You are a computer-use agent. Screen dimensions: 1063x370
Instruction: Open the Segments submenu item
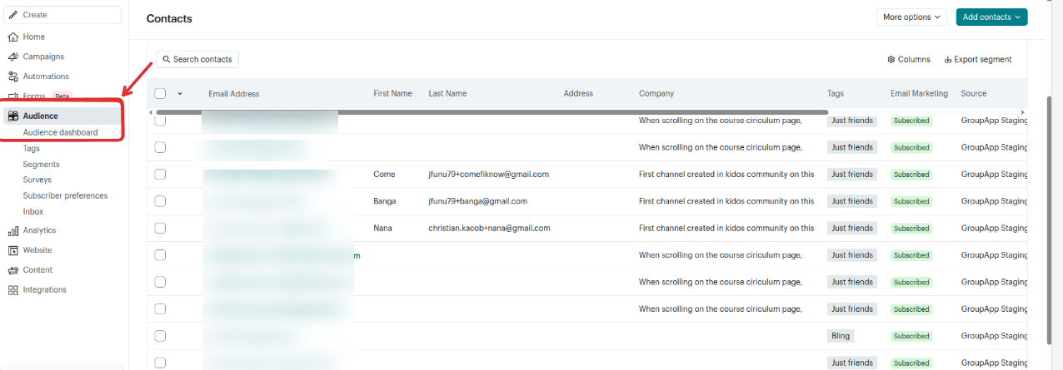click(41, 165)
